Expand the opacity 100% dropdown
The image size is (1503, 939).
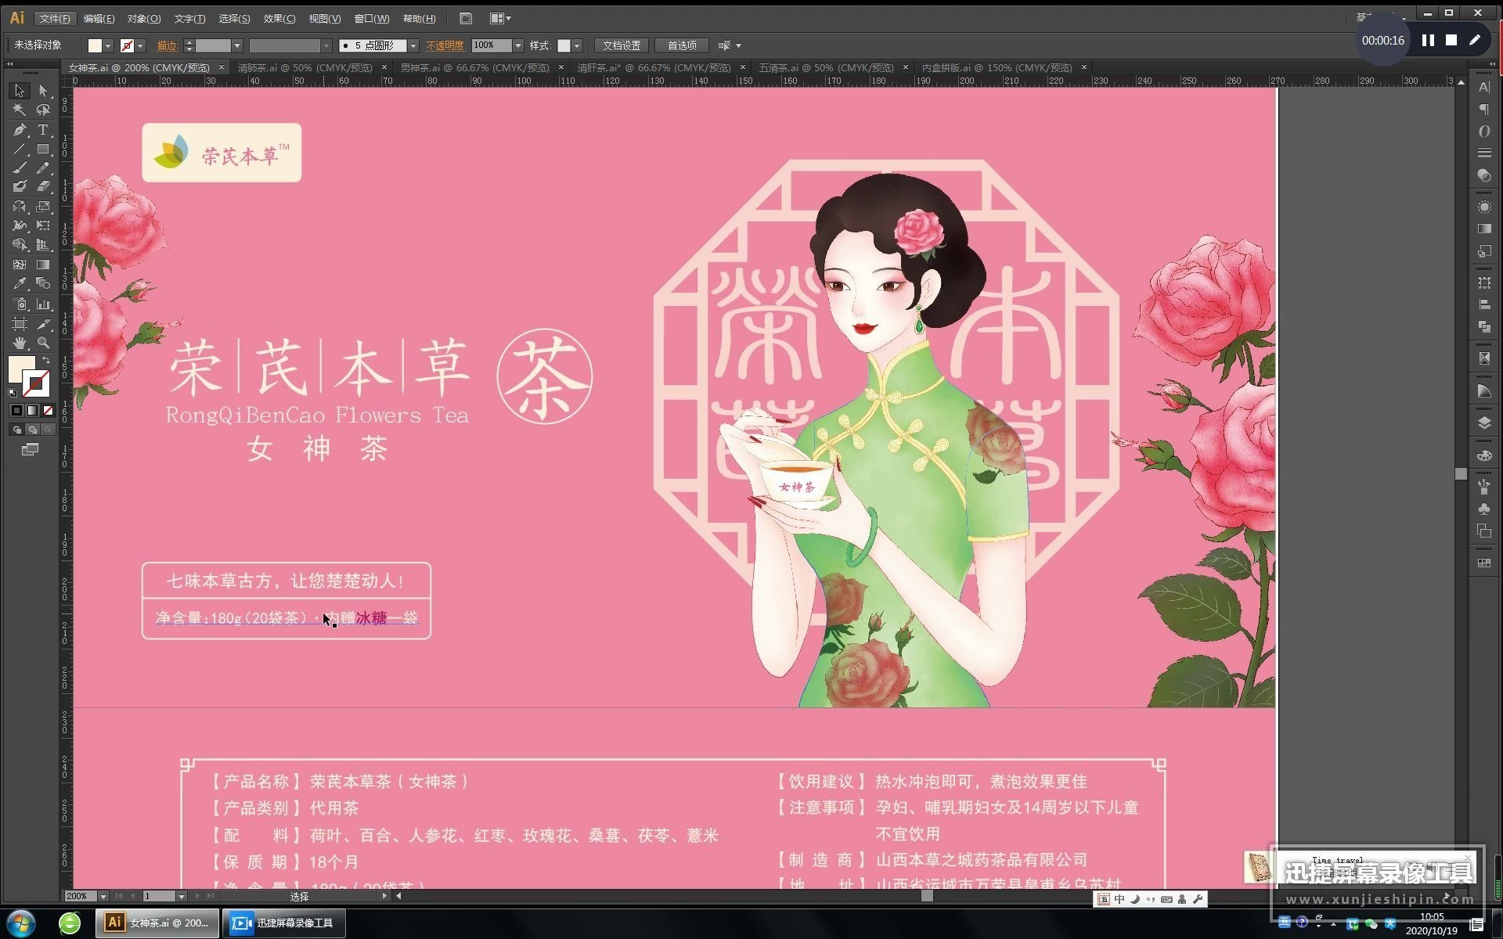tap(517, 46)
